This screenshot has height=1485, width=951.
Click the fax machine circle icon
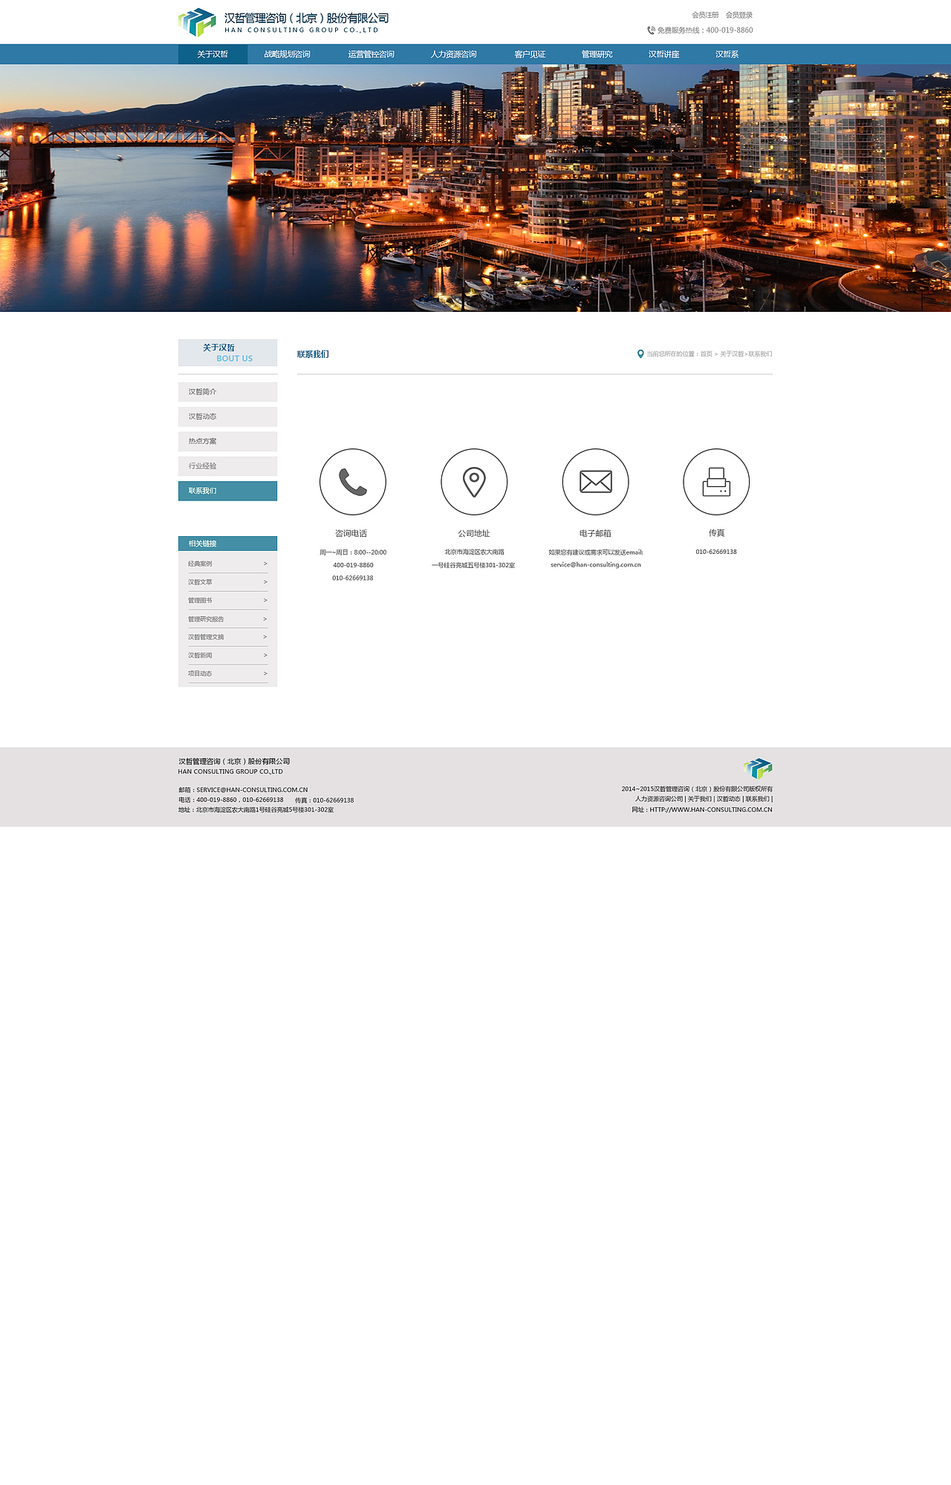pyautogui.click(x=716, y=482)
